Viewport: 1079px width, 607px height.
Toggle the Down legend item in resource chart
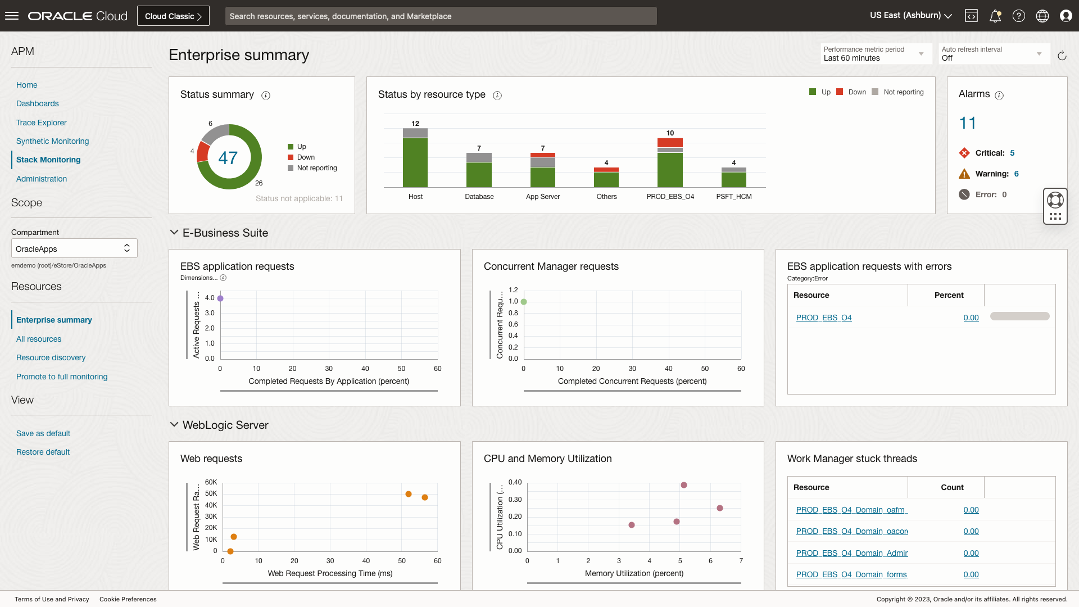point(851,92)
